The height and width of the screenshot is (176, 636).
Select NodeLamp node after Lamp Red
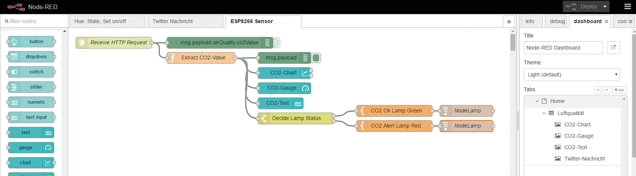[x=466, y=126]
